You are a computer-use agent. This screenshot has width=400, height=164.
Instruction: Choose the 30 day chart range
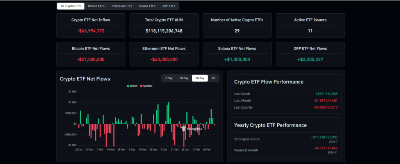[184, 78]
